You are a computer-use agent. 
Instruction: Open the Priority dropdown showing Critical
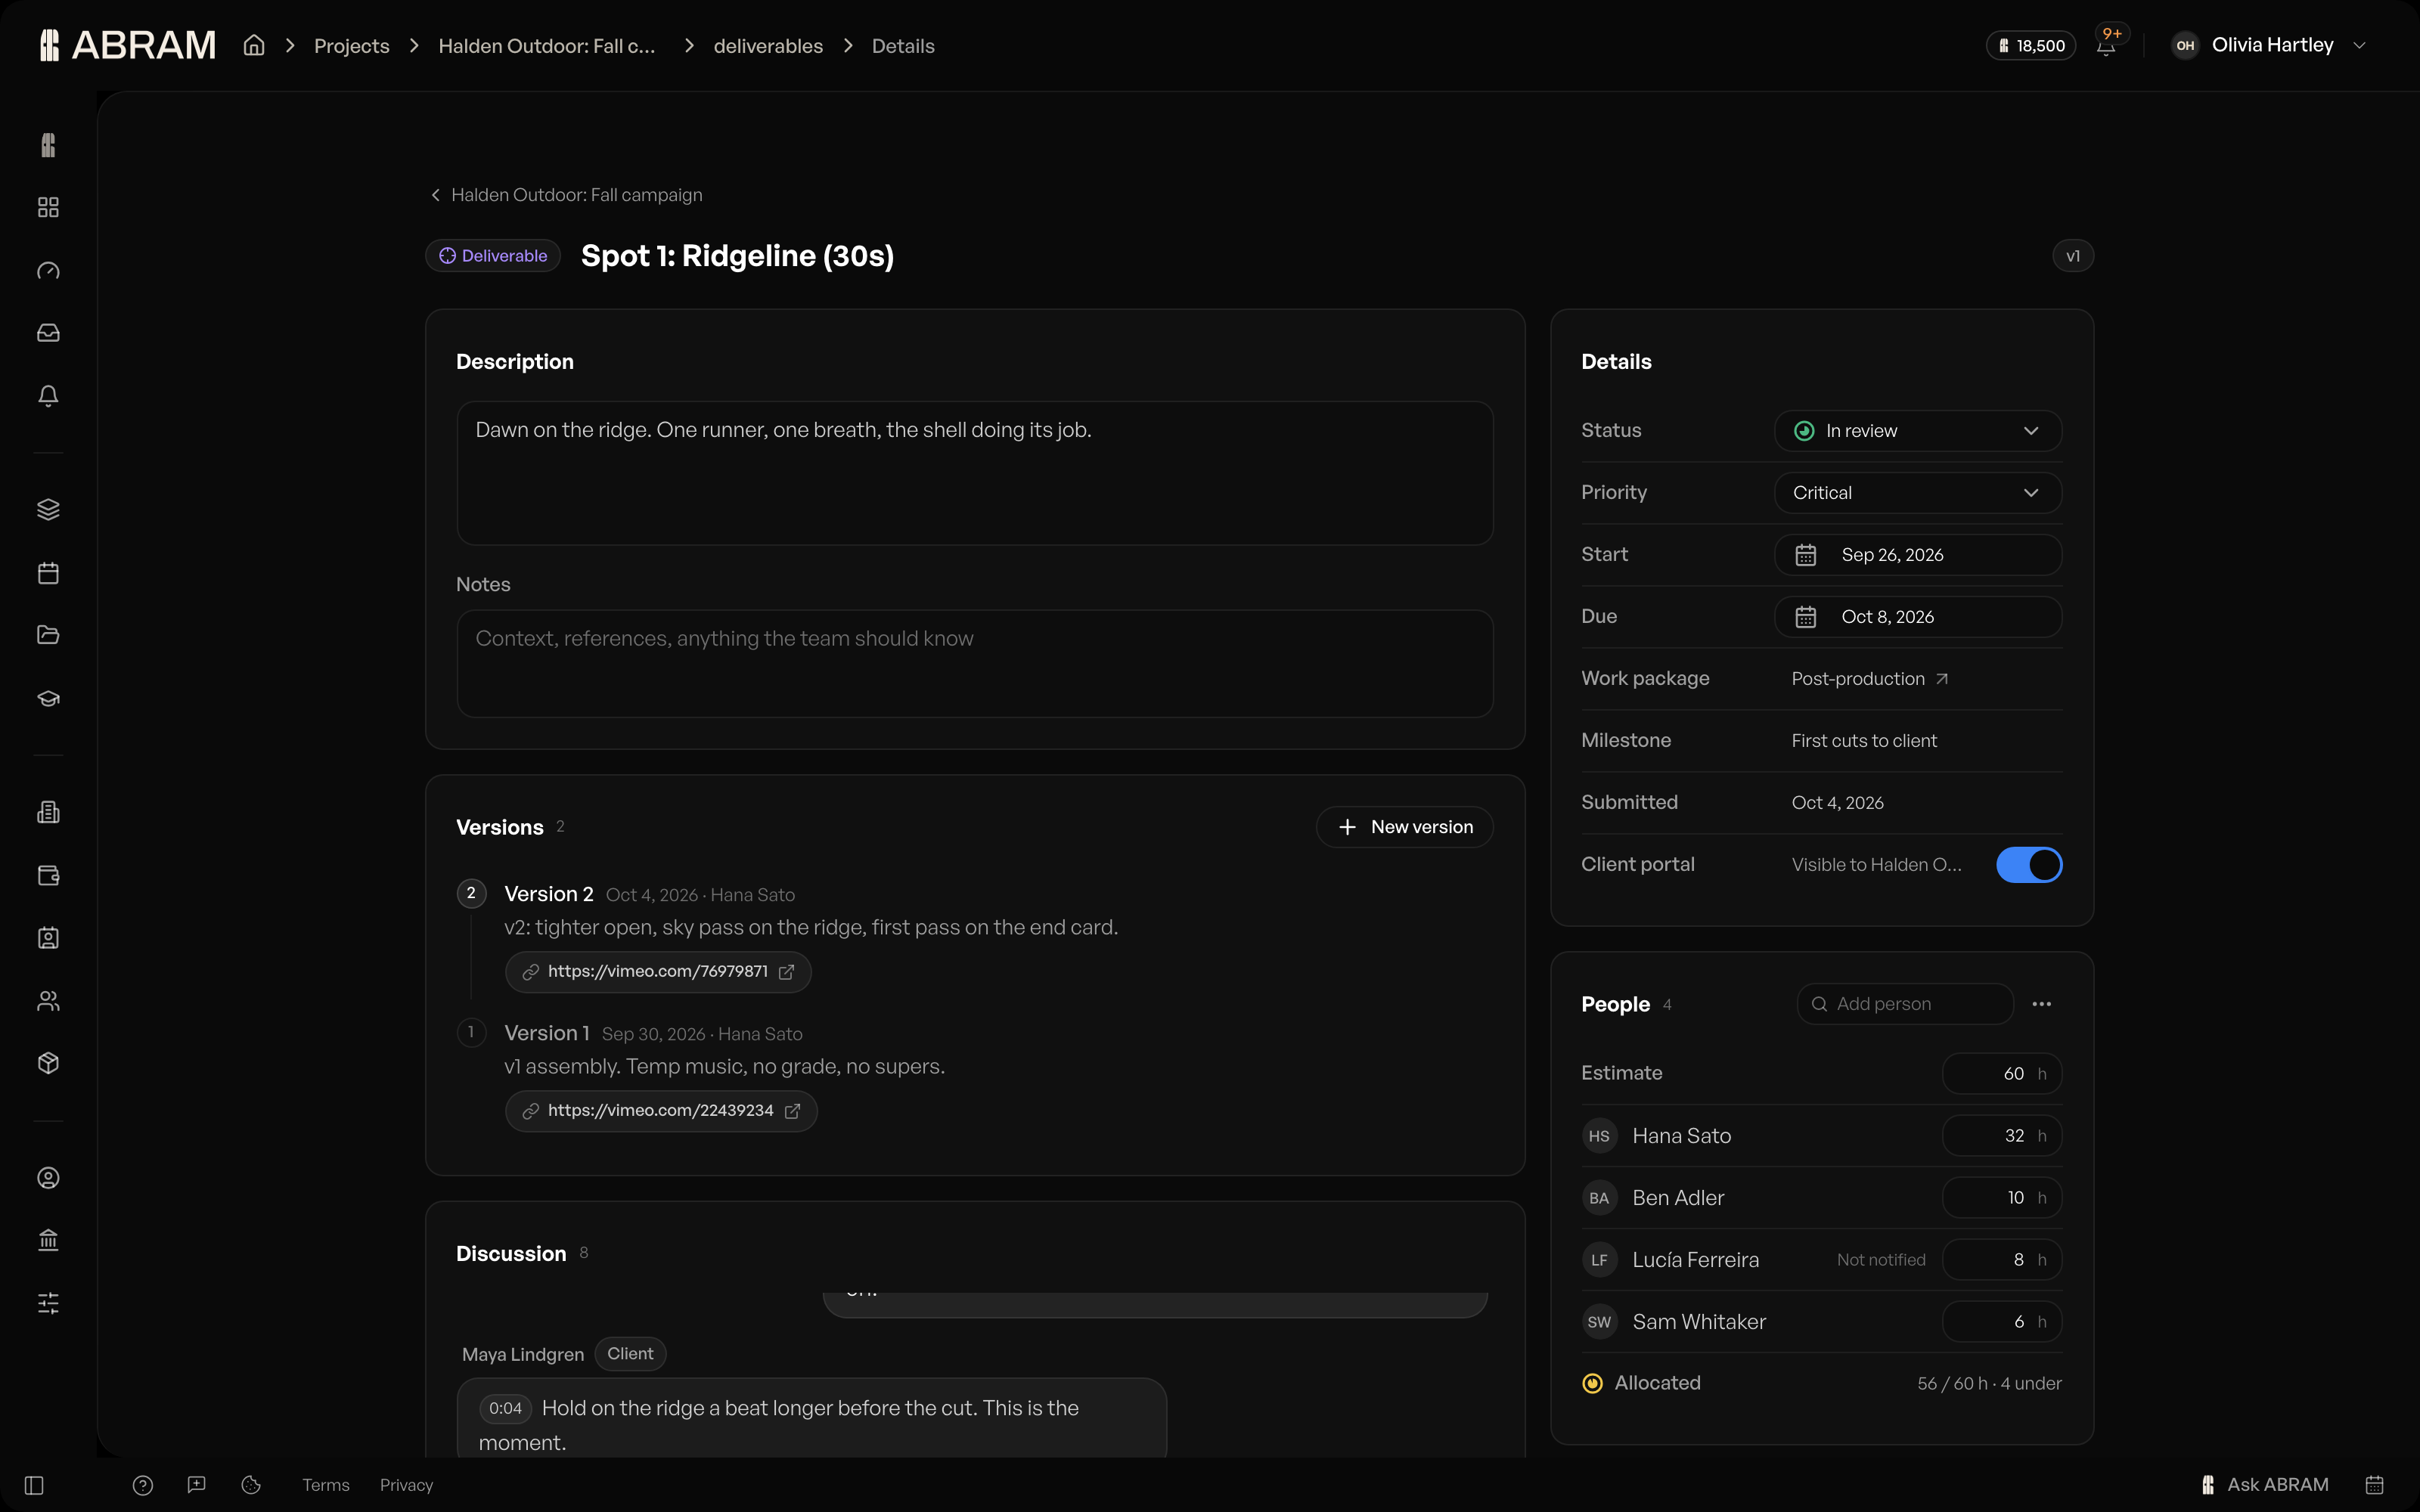1918,493
